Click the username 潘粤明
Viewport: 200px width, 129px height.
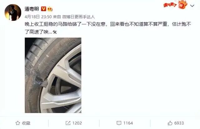32,9
